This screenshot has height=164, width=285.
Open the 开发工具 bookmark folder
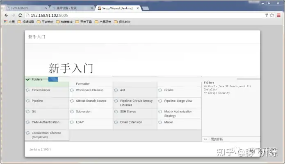84,22
